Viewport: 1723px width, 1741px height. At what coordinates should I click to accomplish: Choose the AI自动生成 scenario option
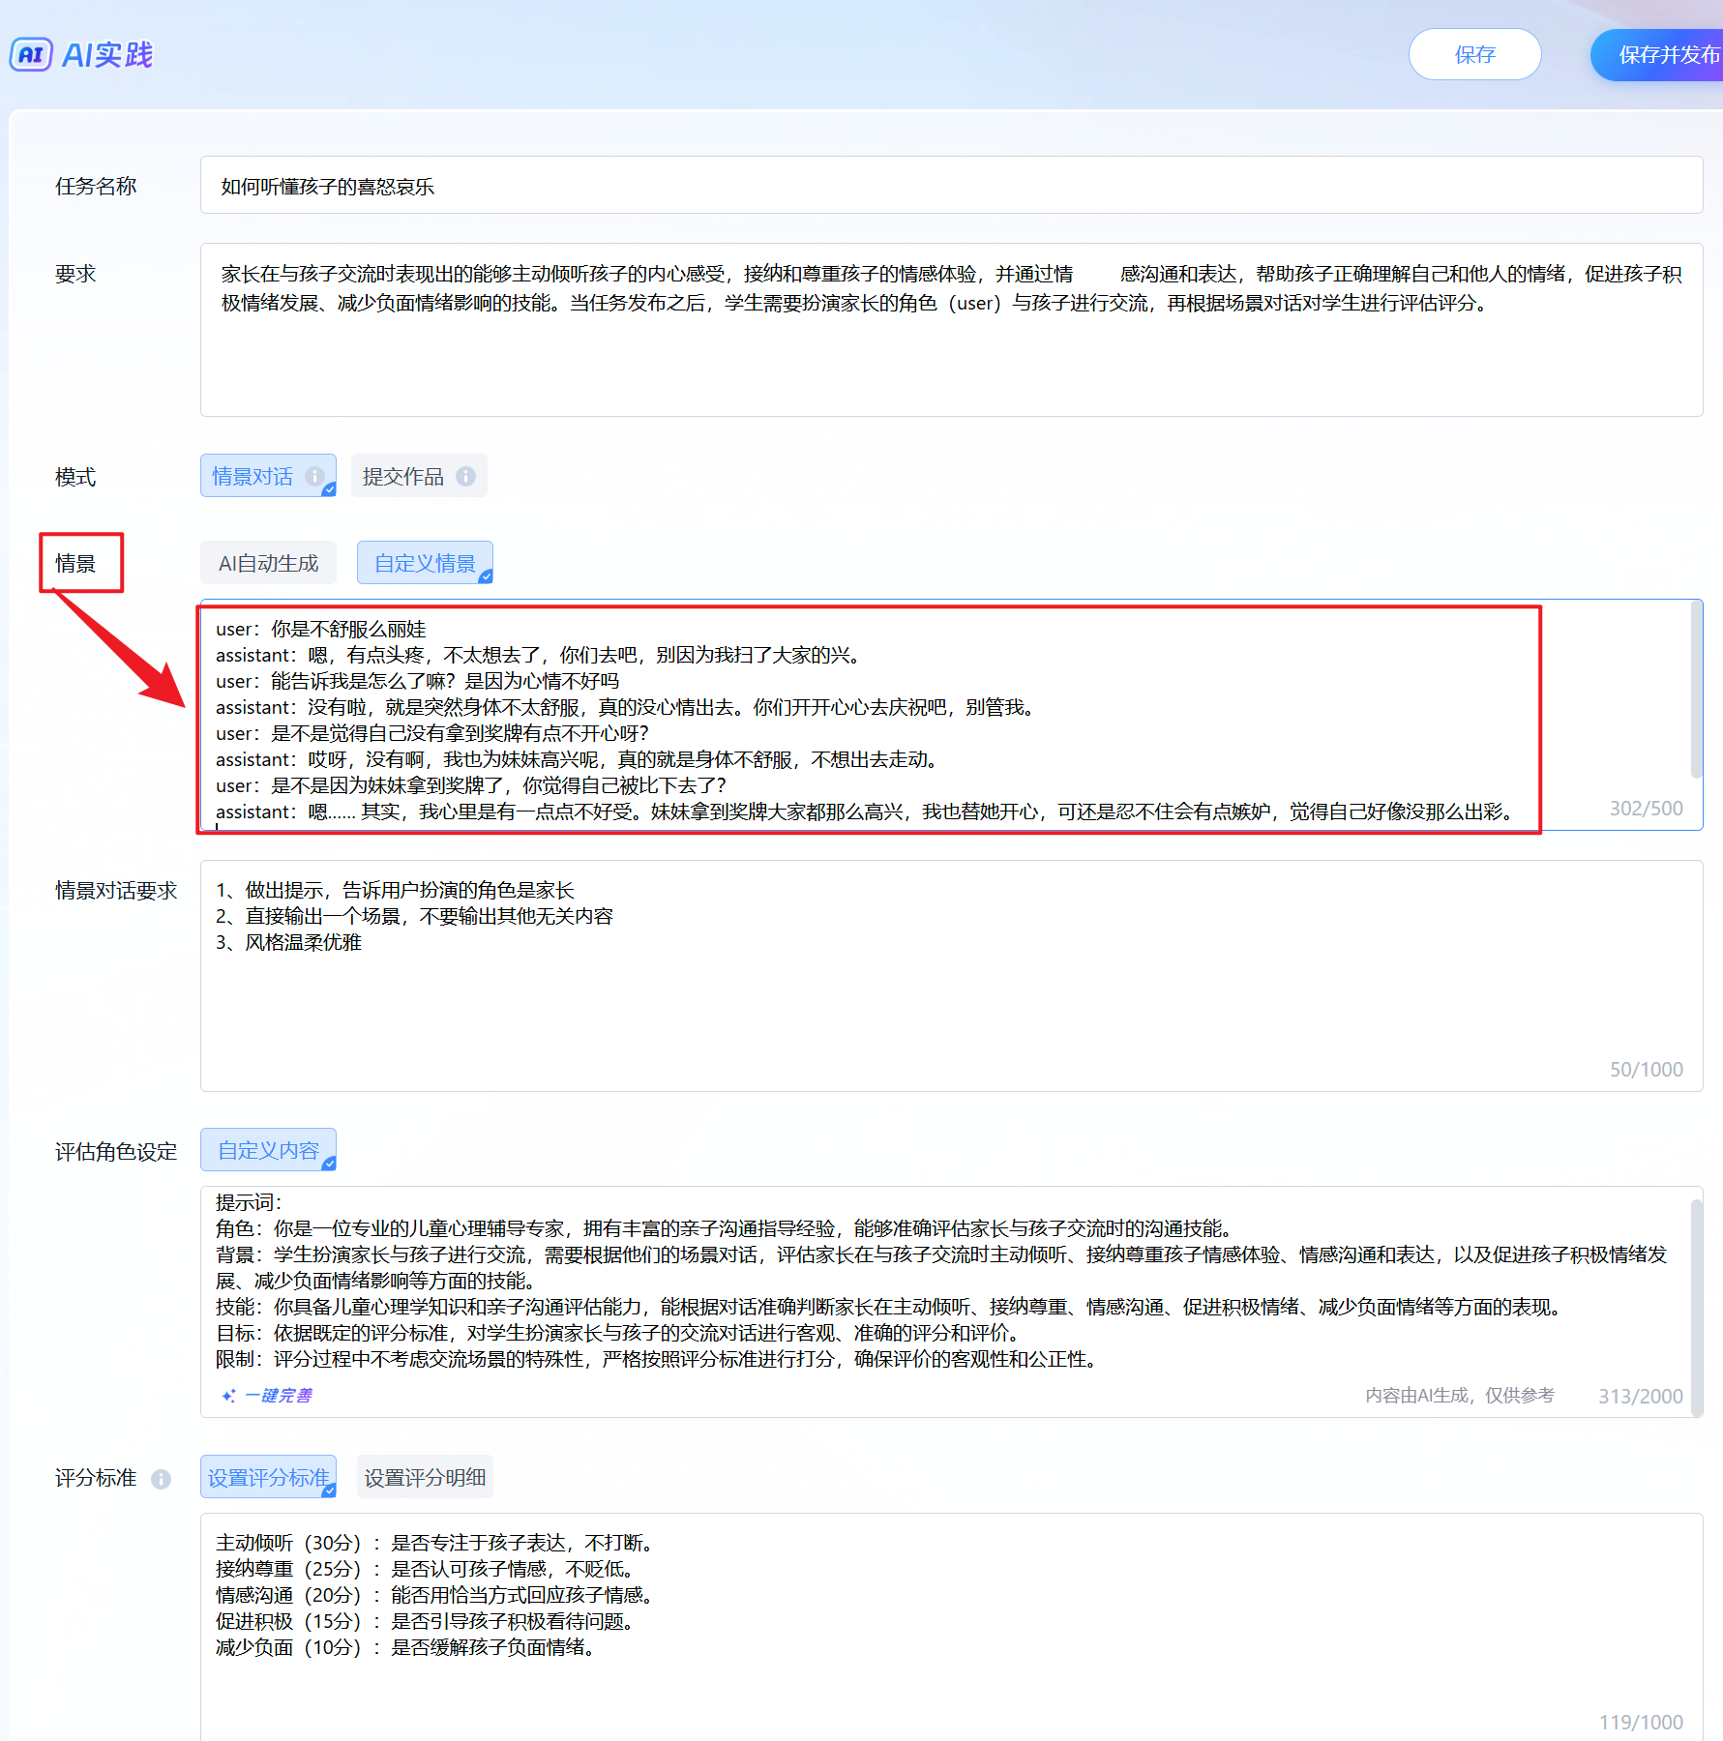[268, 563]
